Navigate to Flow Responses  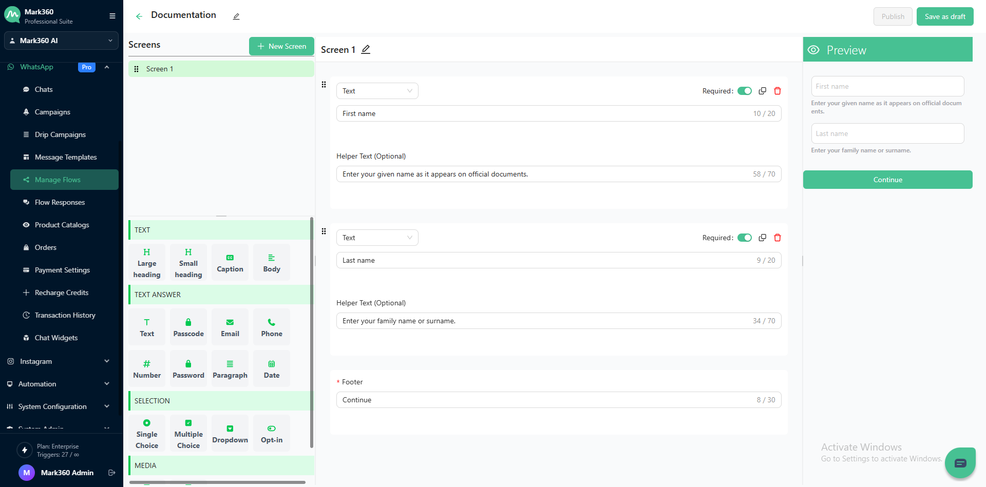coord(60,202)
